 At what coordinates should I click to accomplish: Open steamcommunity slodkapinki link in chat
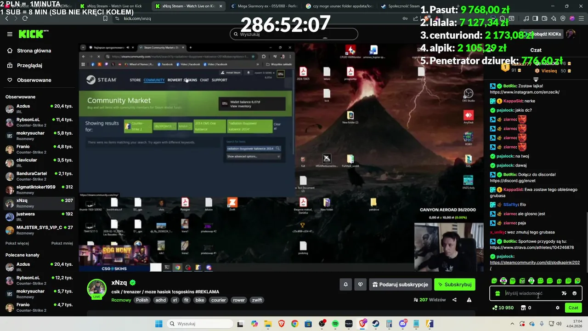[x=535, y=263]
